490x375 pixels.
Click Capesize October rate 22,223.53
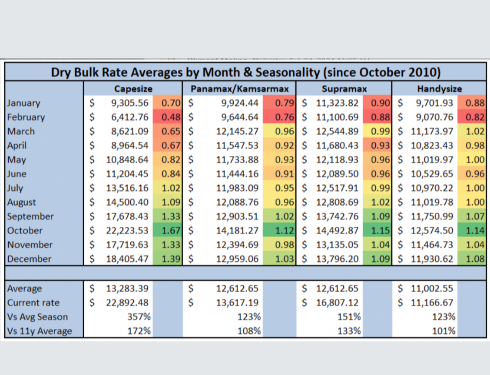click(127, 231)
